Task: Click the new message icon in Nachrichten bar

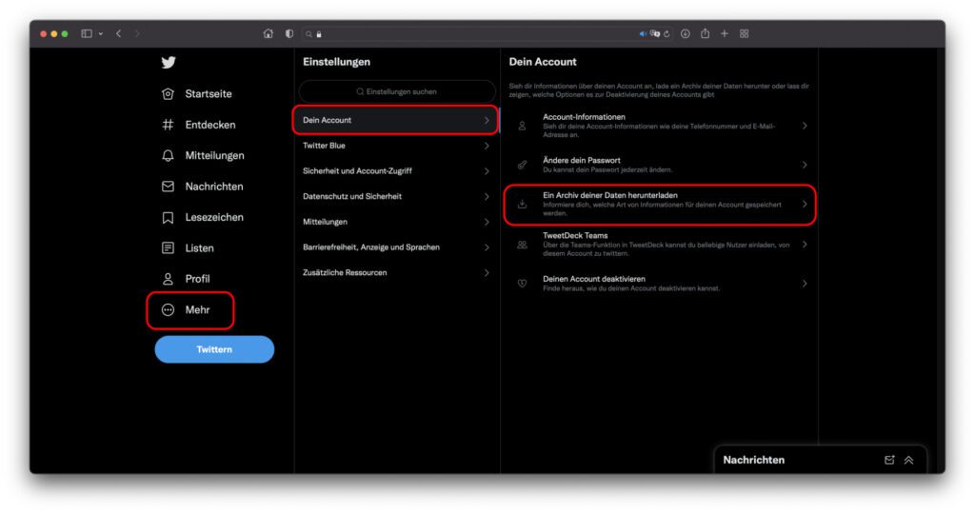Action: [x=889, y=460]
